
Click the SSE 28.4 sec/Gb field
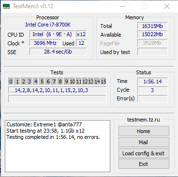click(58, 52)
